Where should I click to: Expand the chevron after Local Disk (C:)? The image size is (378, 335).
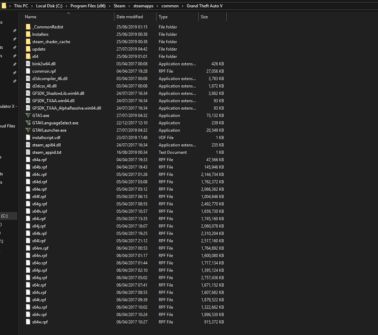click(x=66, y=6)
